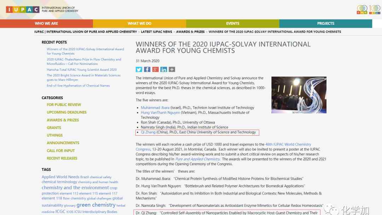Click the flow chemistry tag

coord(75,198)
